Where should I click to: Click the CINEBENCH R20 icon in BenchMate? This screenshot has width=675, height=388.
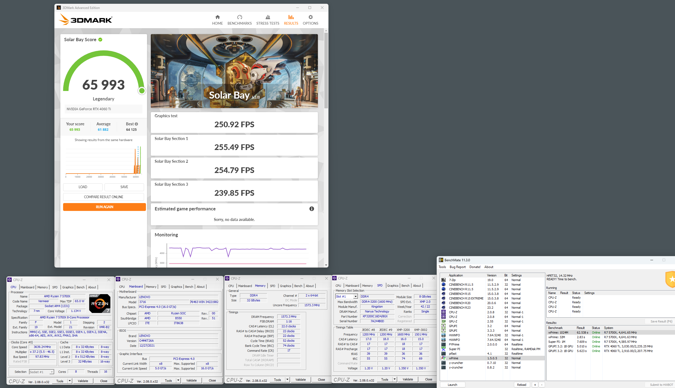[x=444, y=303]
